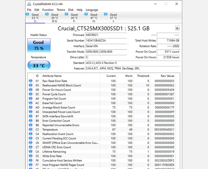The image size is (208, 169).
Task: Switch to the D: E: disk tab
Action: [x=55, y=18]
